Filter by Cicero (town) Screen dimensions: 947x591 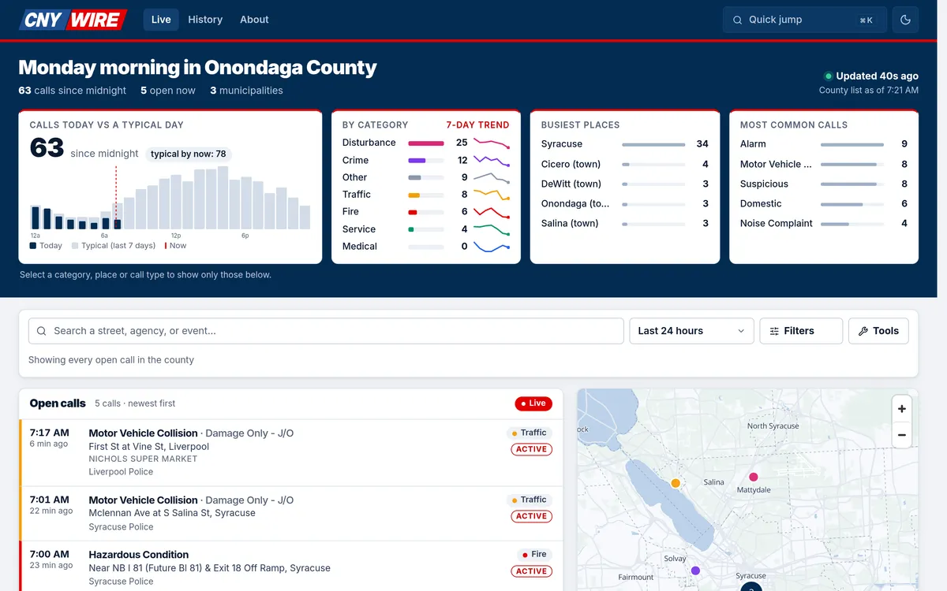click(625, 164)
